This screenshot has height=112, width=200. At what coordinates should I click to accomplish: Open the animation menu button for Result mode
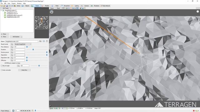(x=12, y=44)
